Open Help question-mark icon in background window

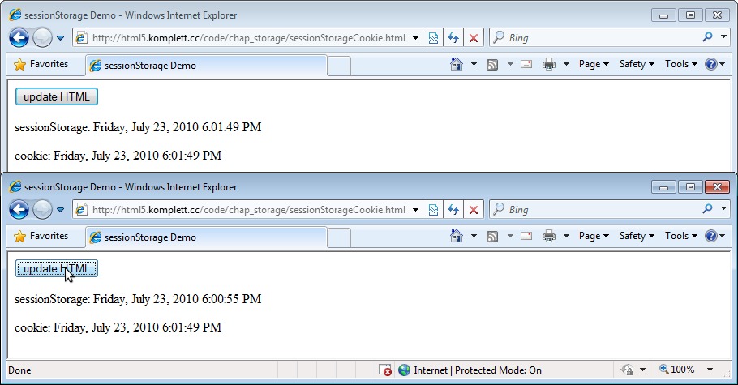pyautogui.click(x=711, y=64)
